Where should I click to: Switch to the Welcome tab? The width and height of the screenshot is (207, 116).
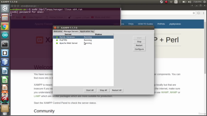(x=58, y=31)
